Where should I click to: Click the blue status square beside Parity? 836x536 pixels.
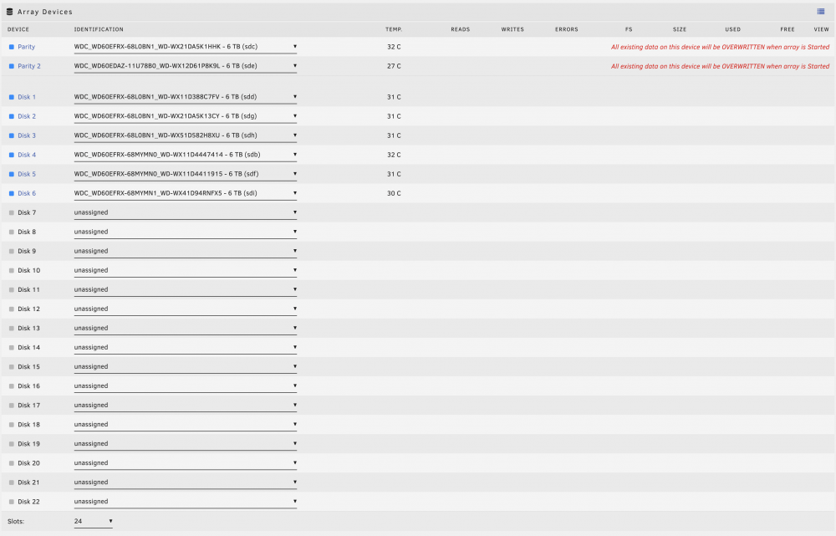click(x=12, y=47)
